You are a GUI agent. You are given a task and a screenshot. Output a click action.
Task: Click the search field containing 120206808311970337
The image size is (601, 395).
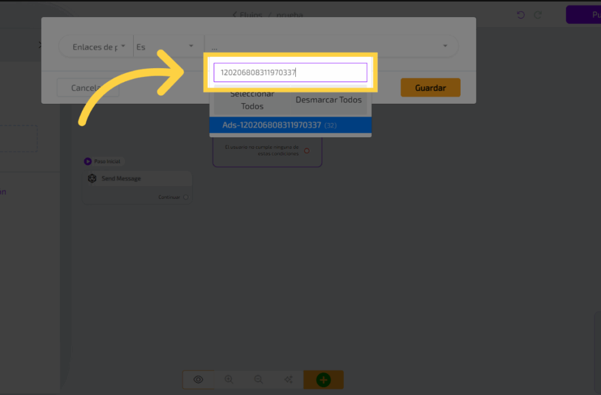tap(290, 73)
